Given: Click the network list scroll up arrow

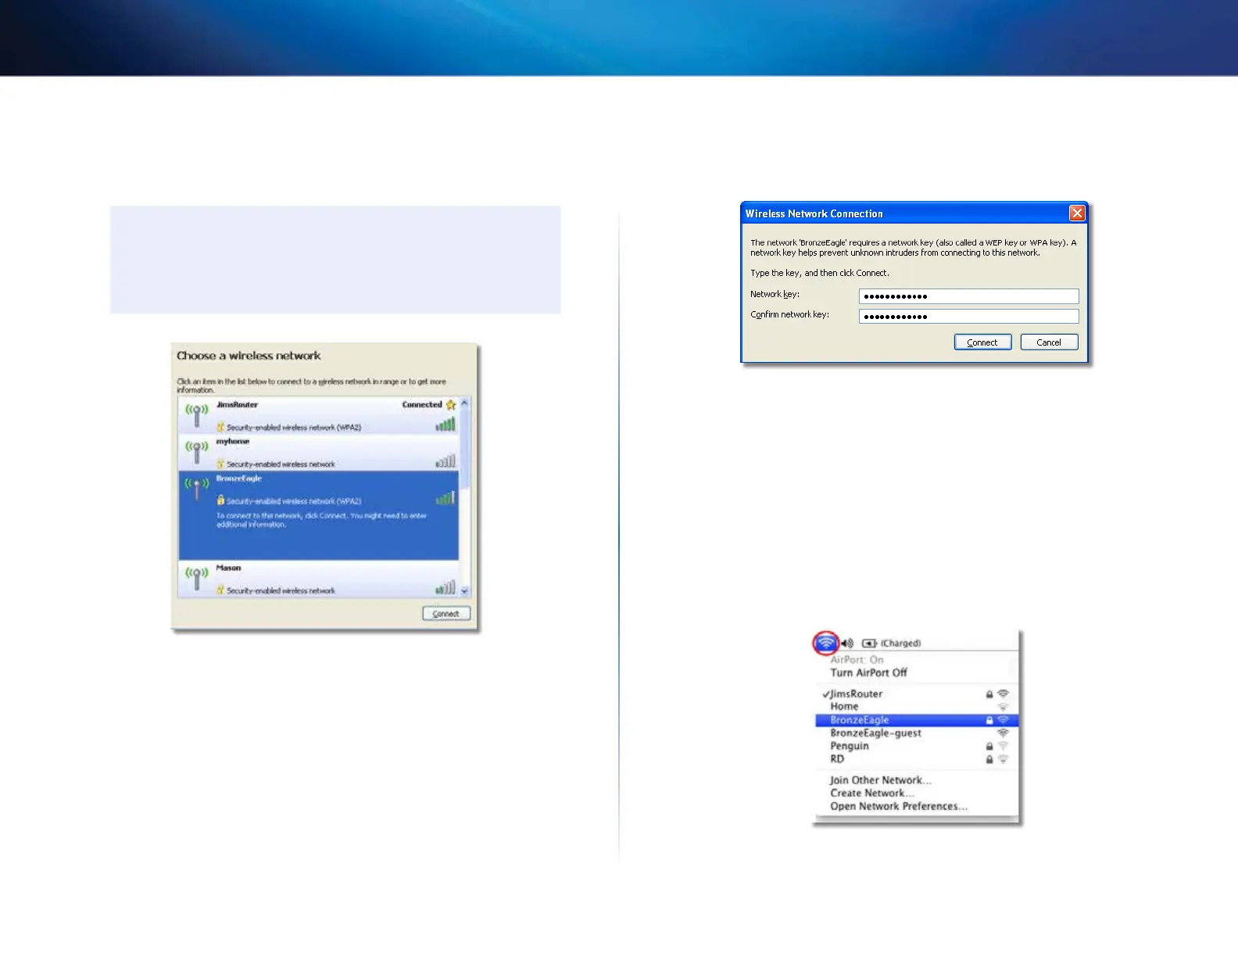Looking at the screenshot, I should (x=464, y=403).
